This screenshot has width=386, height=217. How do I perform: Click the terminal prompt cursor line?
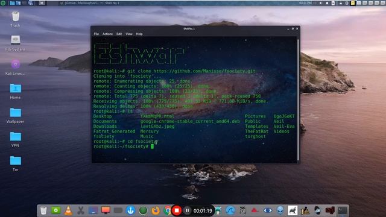123,146
